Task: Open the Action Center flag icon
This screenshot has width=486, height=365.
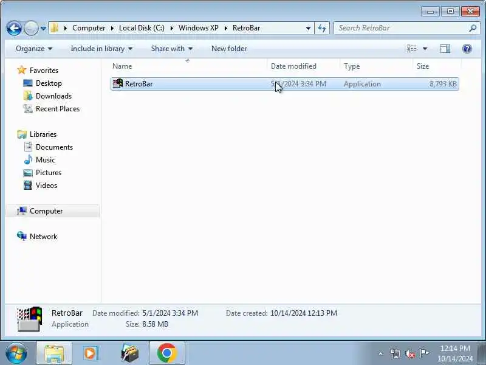Action: pos(424,353)
